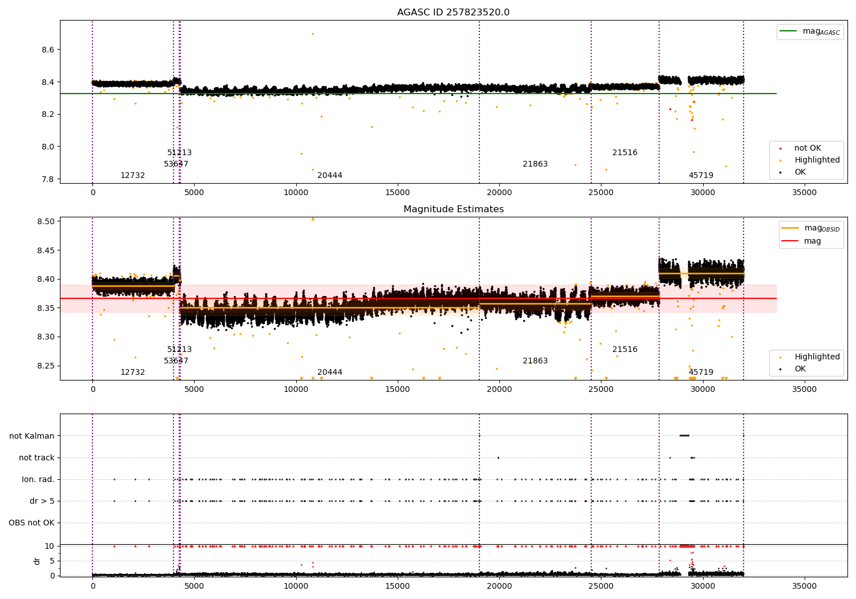
Task: Click the '8.40' y-axis tick in Magnitude Estimates
Action: [46, 279]
